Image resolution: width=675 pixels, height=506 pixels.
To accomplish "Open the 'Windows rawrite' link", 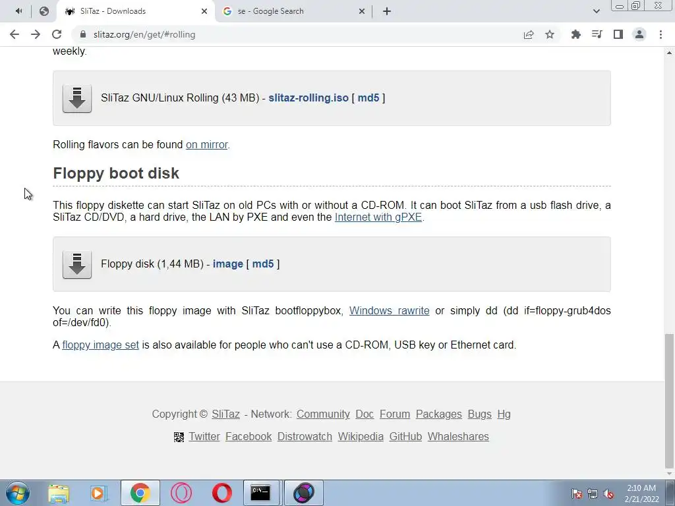I will (389, 311).
